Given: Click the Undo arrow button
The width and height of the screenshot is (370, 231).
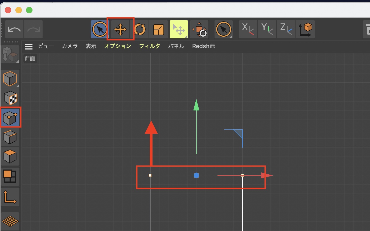Looking at the screenshot, I should [14, 29].
